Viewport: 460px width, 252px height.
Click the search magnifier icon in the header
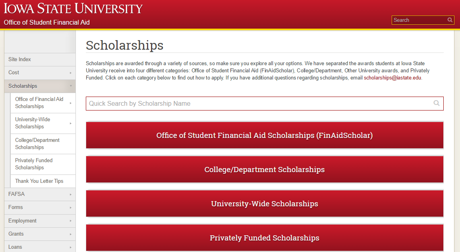450,20
